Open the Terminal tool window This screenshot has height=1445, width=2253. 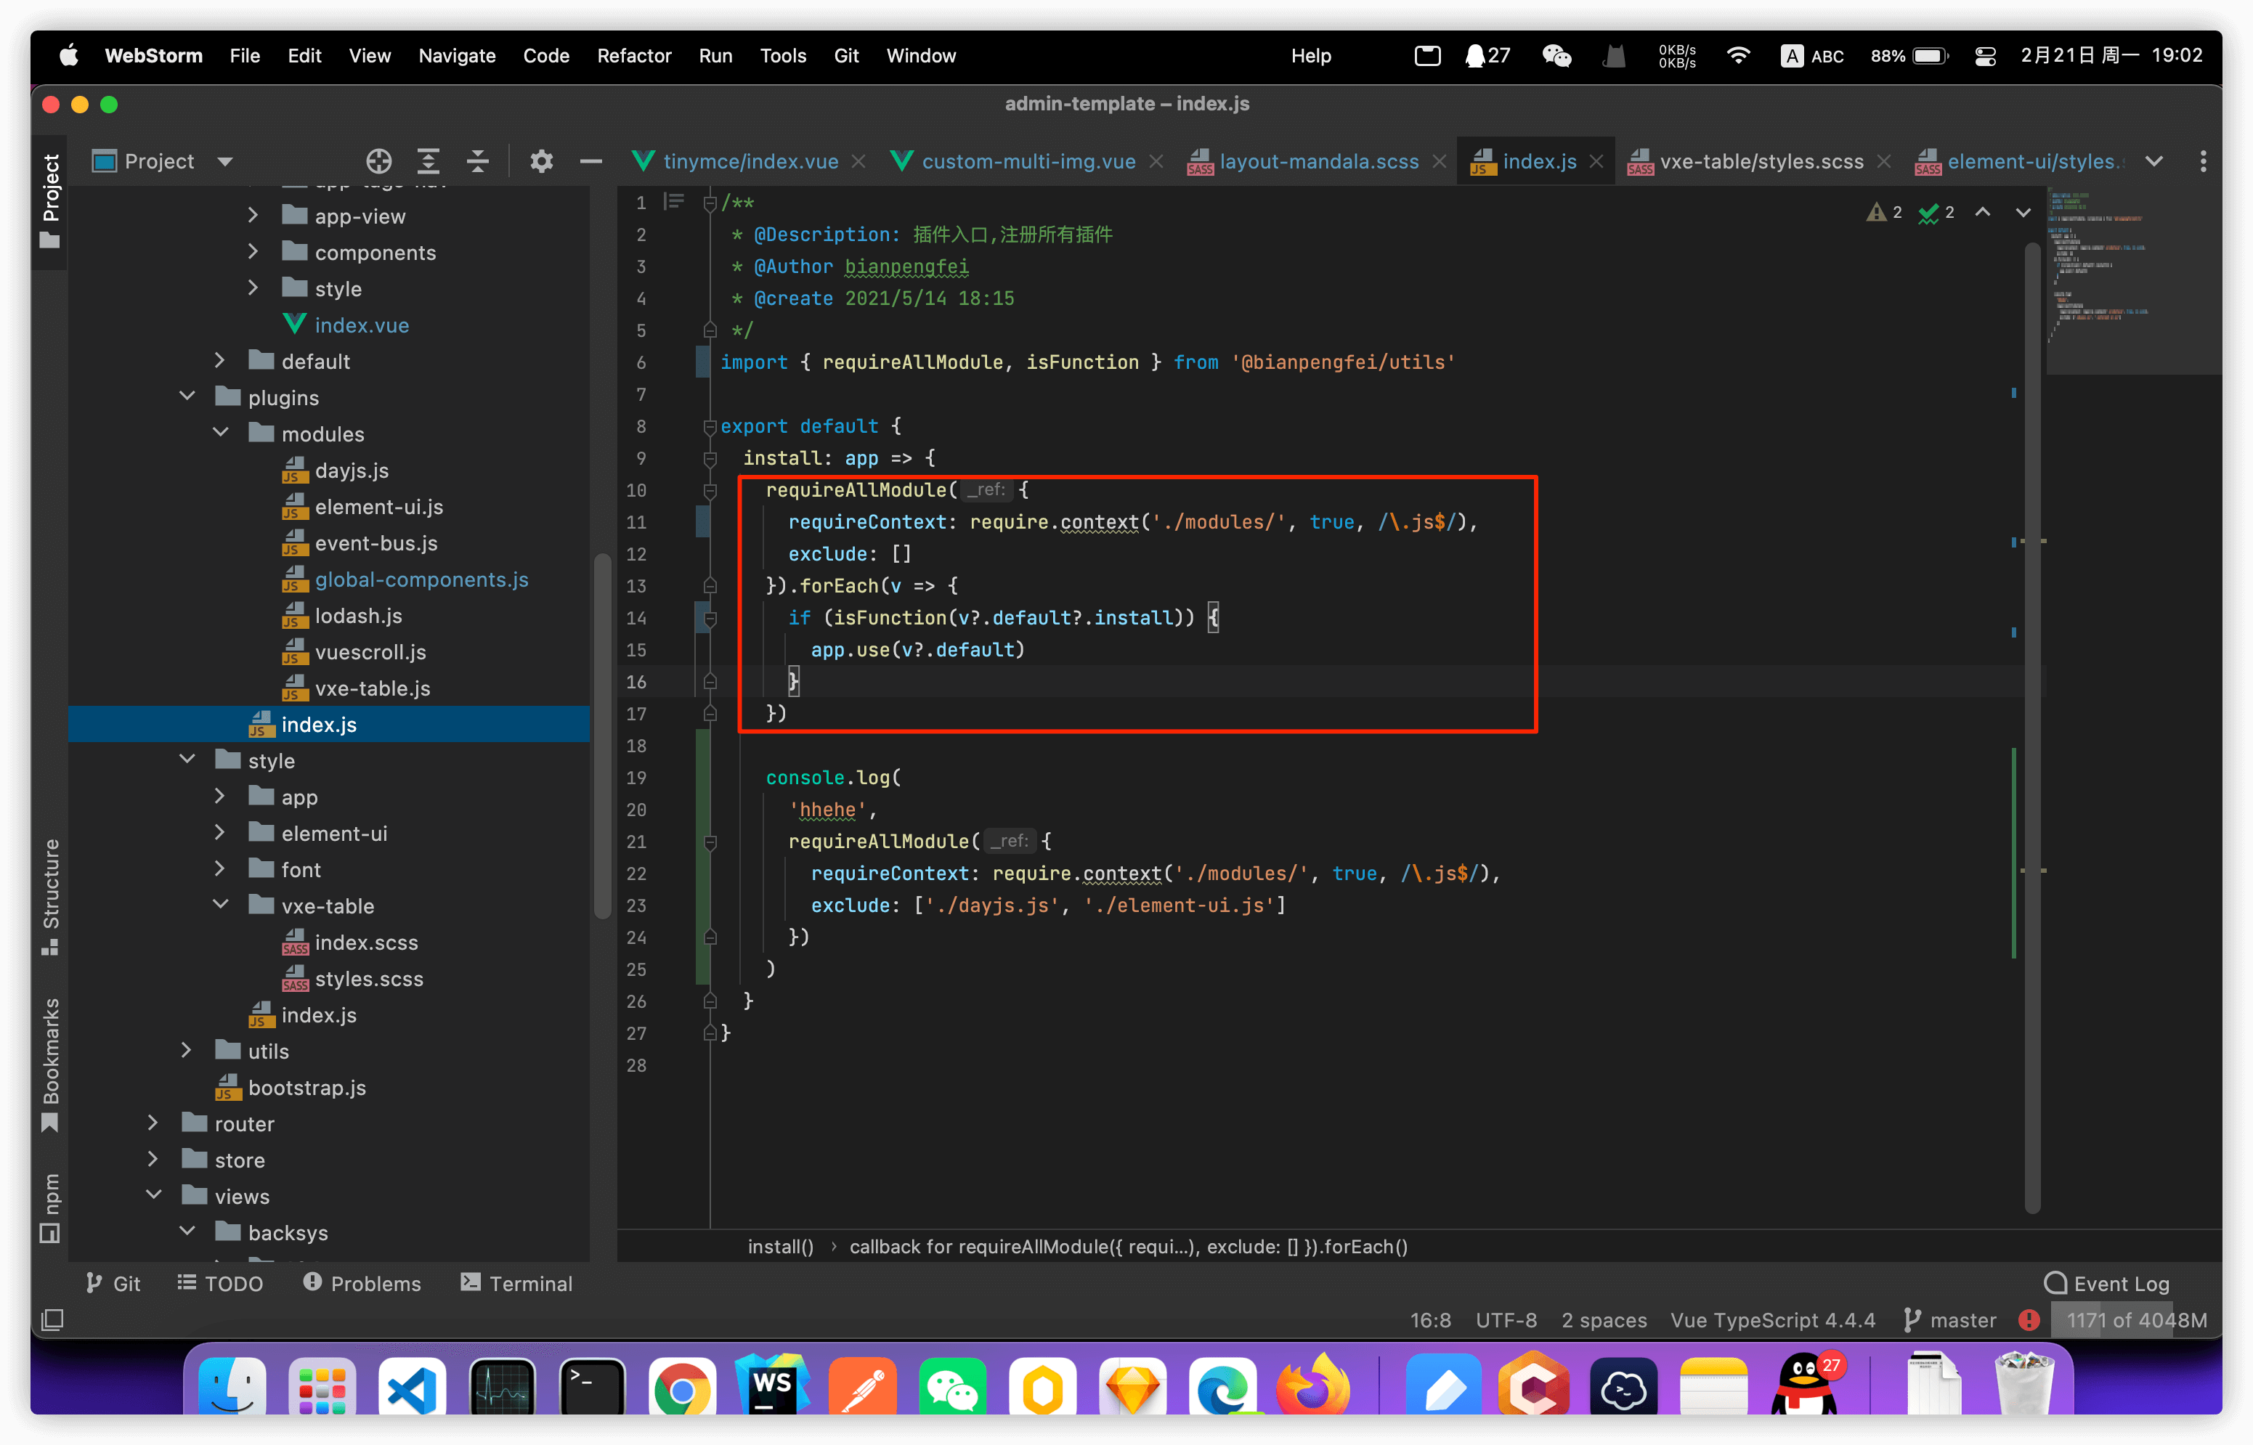pyautogui.click(x=517, y=1282)
